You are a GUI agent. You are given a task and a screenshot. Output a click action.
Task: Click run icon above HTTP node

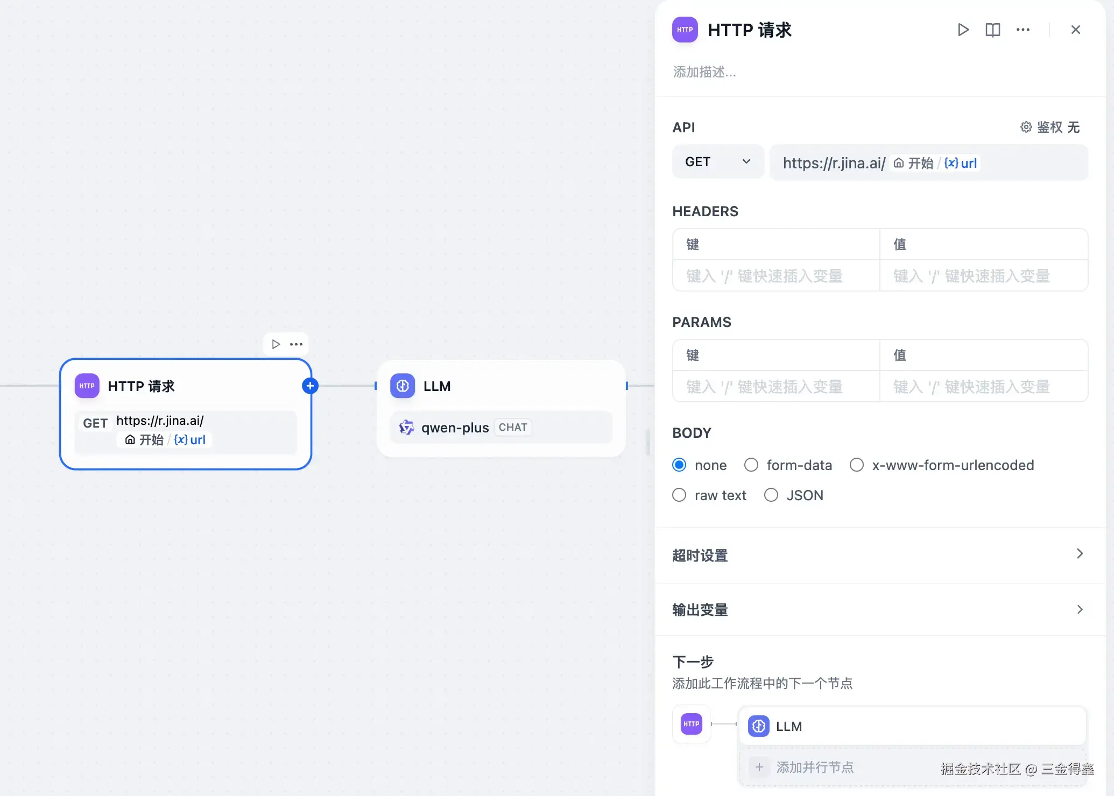tap(276, 344)
